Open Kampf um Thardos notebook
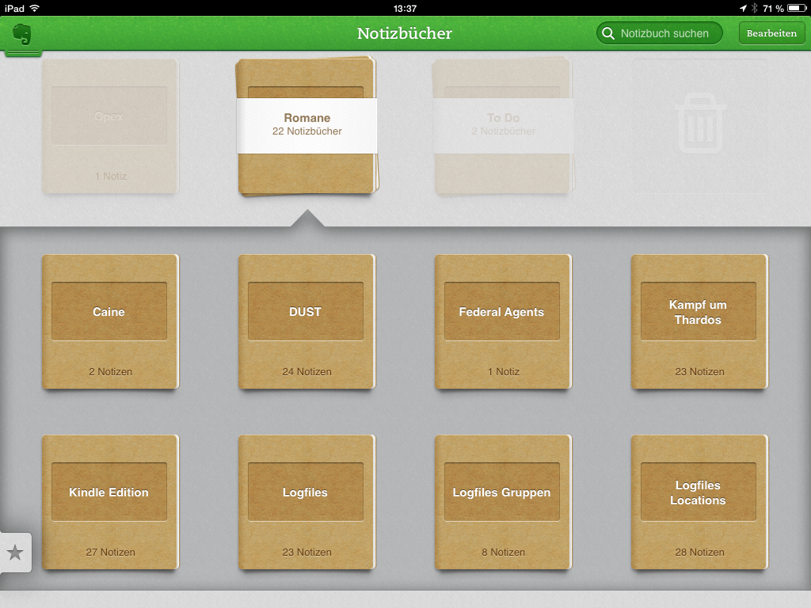Viewport: 811px width, 608px height. 699,321
